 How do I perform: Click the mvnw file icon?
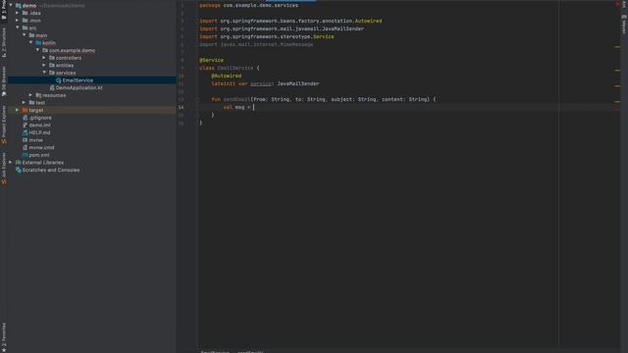(x=25, y=140)
